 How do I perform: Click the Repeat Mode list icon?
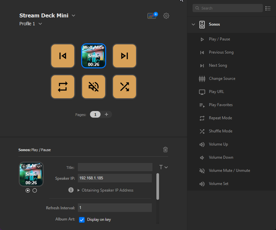202,118
